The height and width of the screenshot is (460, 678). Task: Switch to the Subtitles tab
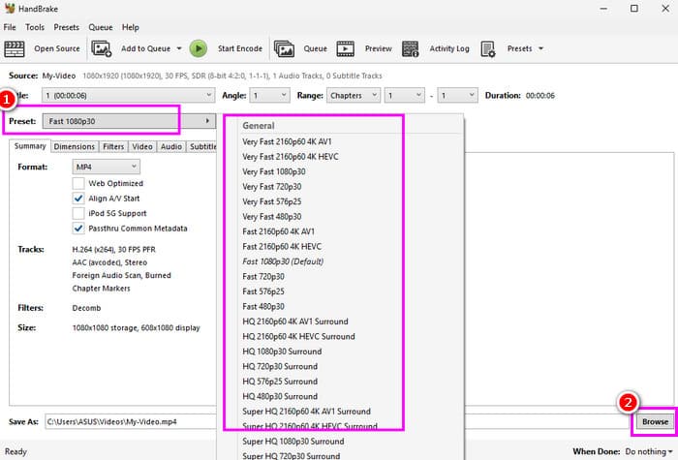click(202, 146)
